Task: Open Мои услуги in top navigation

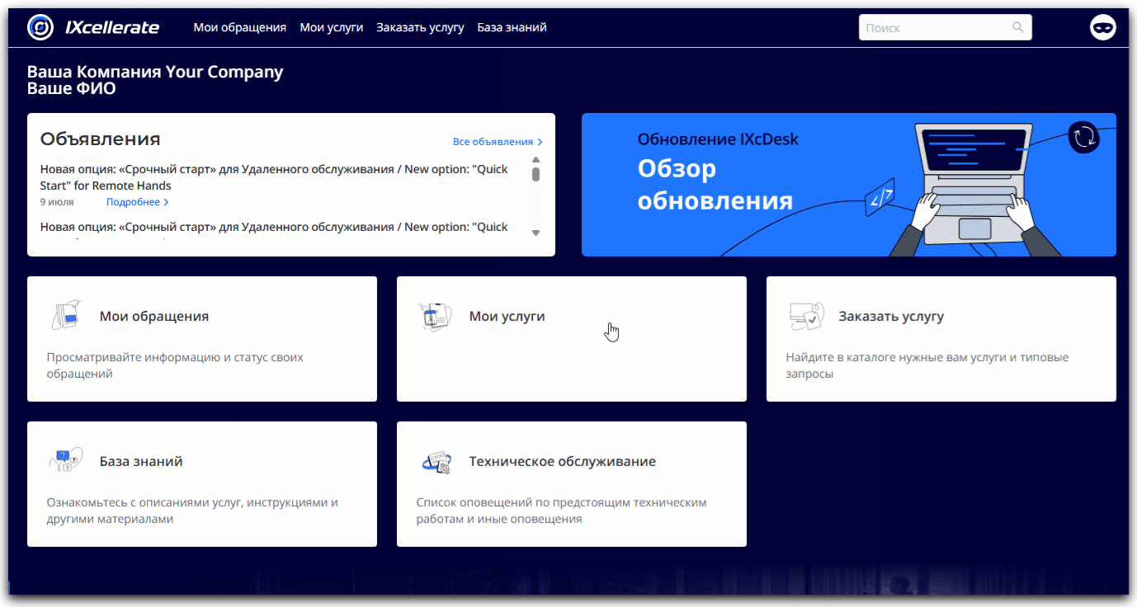Action: (332, 27)
